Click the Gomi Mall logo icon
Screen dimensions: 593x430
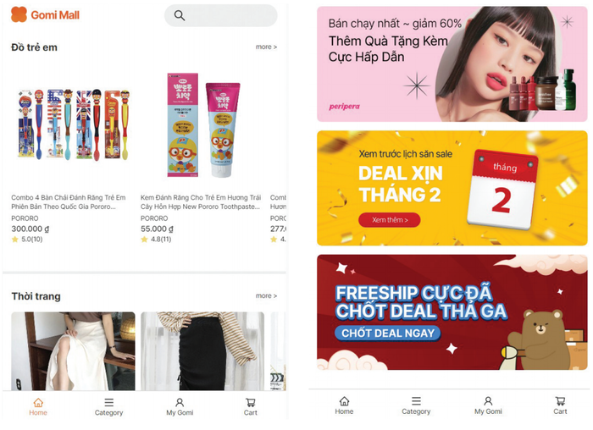(19, 14)
